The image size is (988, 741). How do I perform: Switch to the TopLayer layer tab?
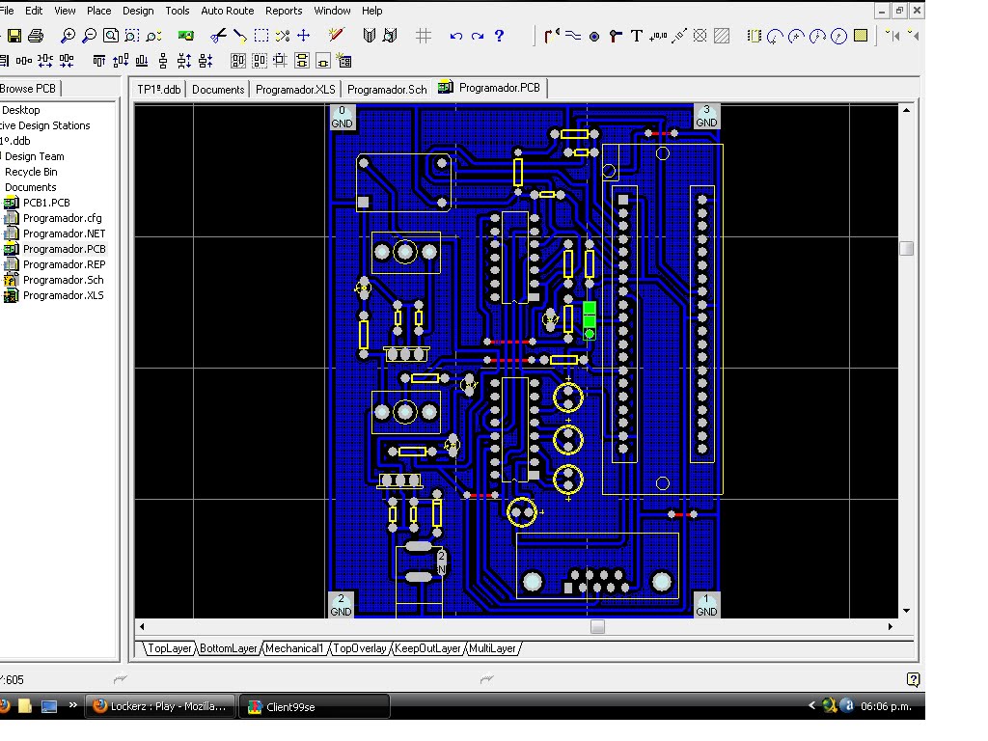coord(170,648)
